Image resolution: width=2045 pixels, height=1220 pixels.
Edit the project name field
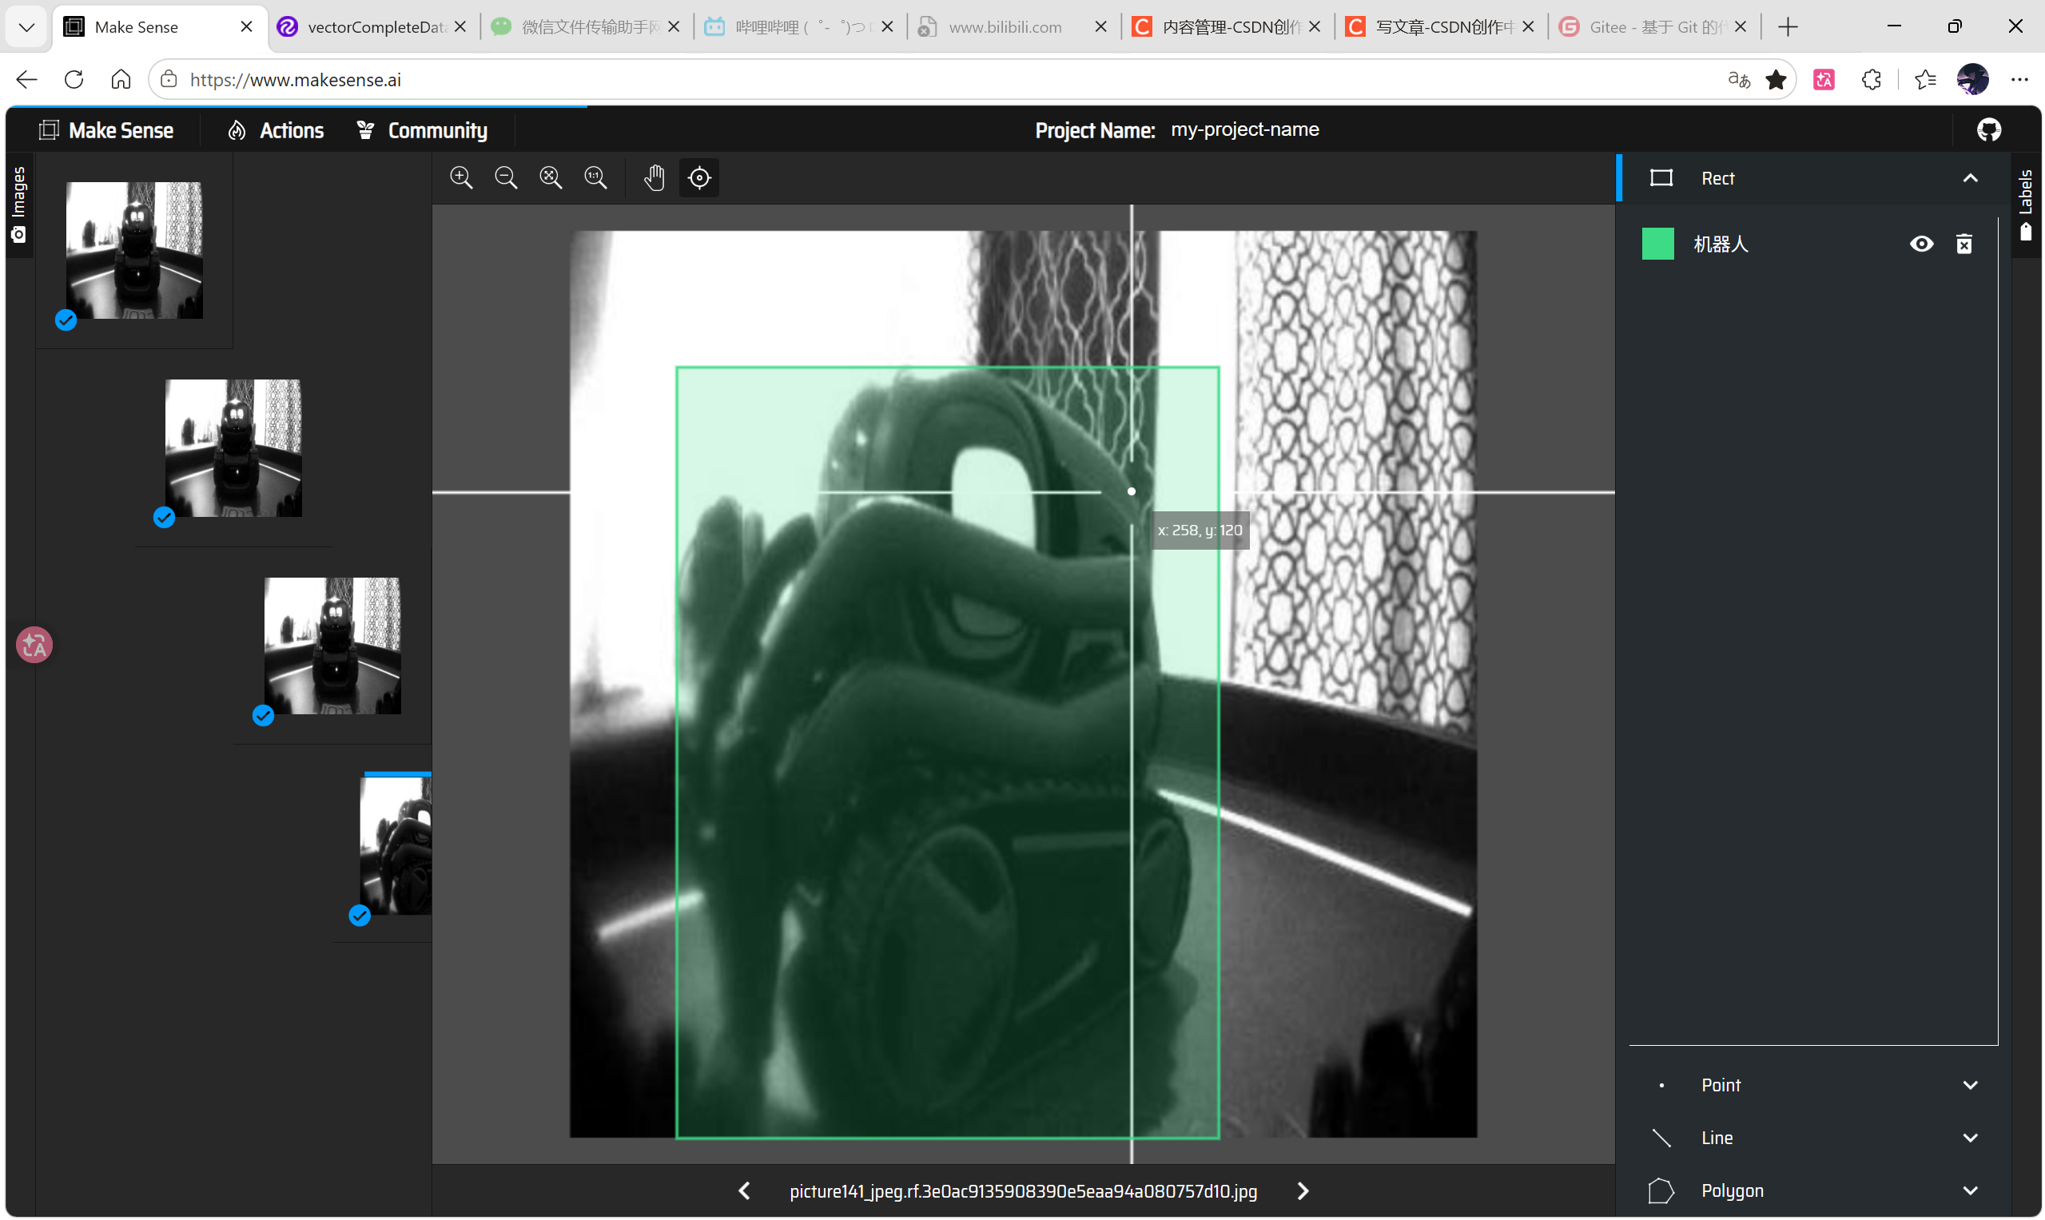pos(1245,130)
